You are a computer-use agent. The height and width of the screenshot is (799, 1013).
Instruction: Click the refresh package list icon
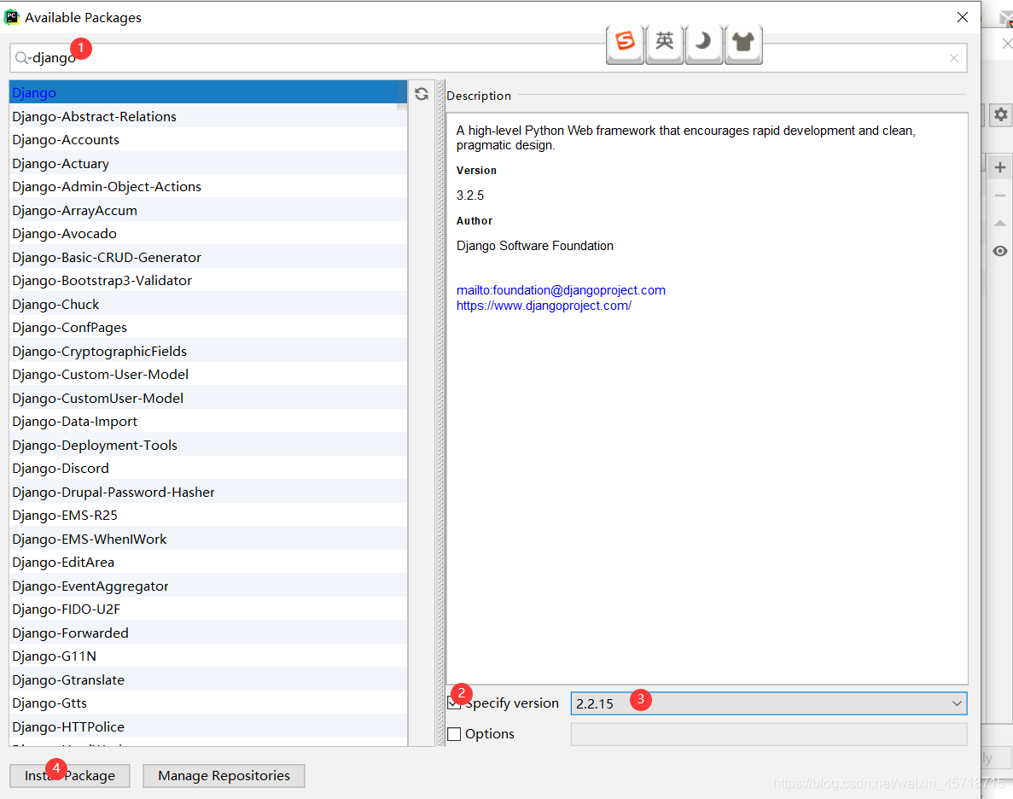click(422, 95)
